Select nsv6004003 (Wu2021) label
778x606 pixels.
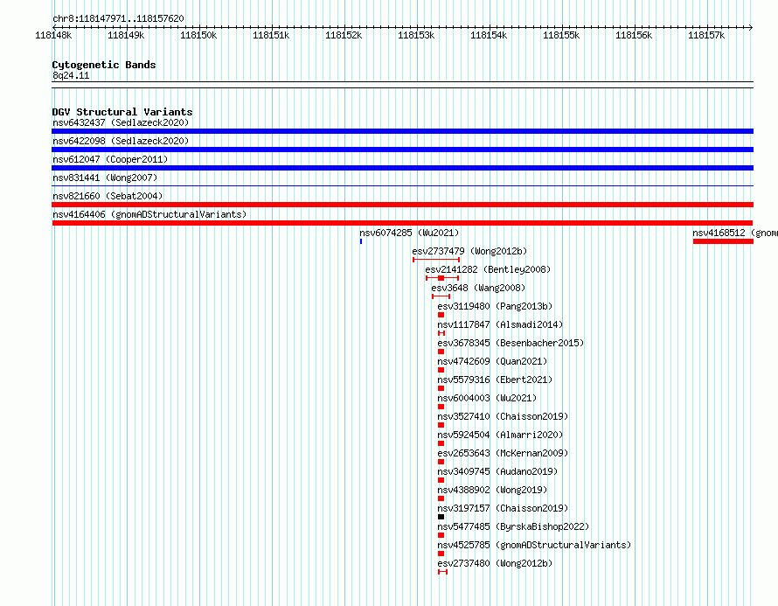[487, 398]
